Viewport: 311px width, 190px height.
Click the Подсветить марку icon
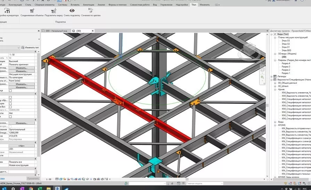pos(53,11)
